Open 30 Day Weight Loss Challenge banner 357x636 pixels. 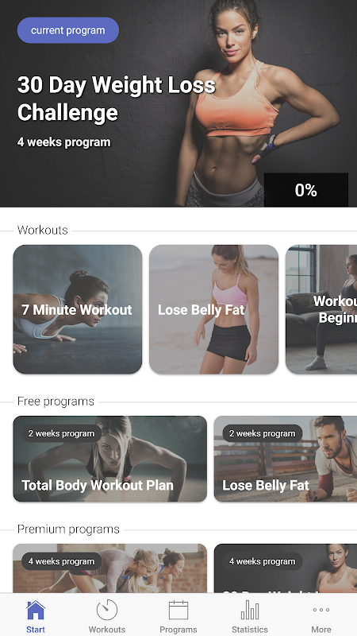click(178, 103)
